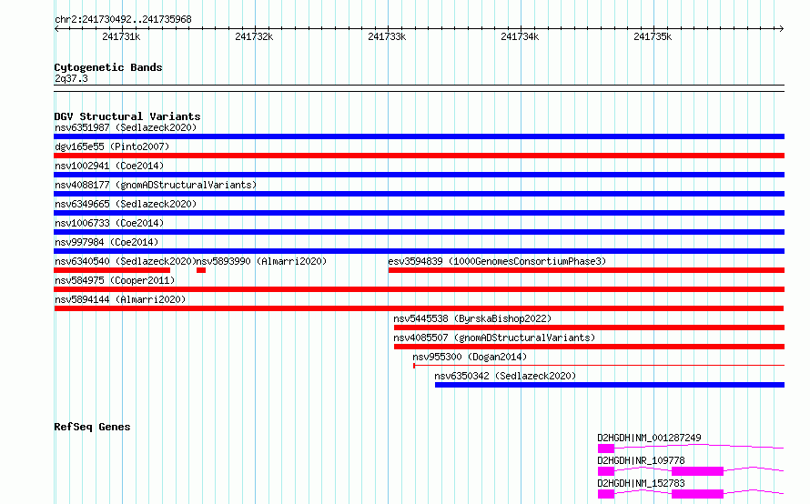Select the blue bar under nsv997984
810x504 pixels.
[419, 251]
